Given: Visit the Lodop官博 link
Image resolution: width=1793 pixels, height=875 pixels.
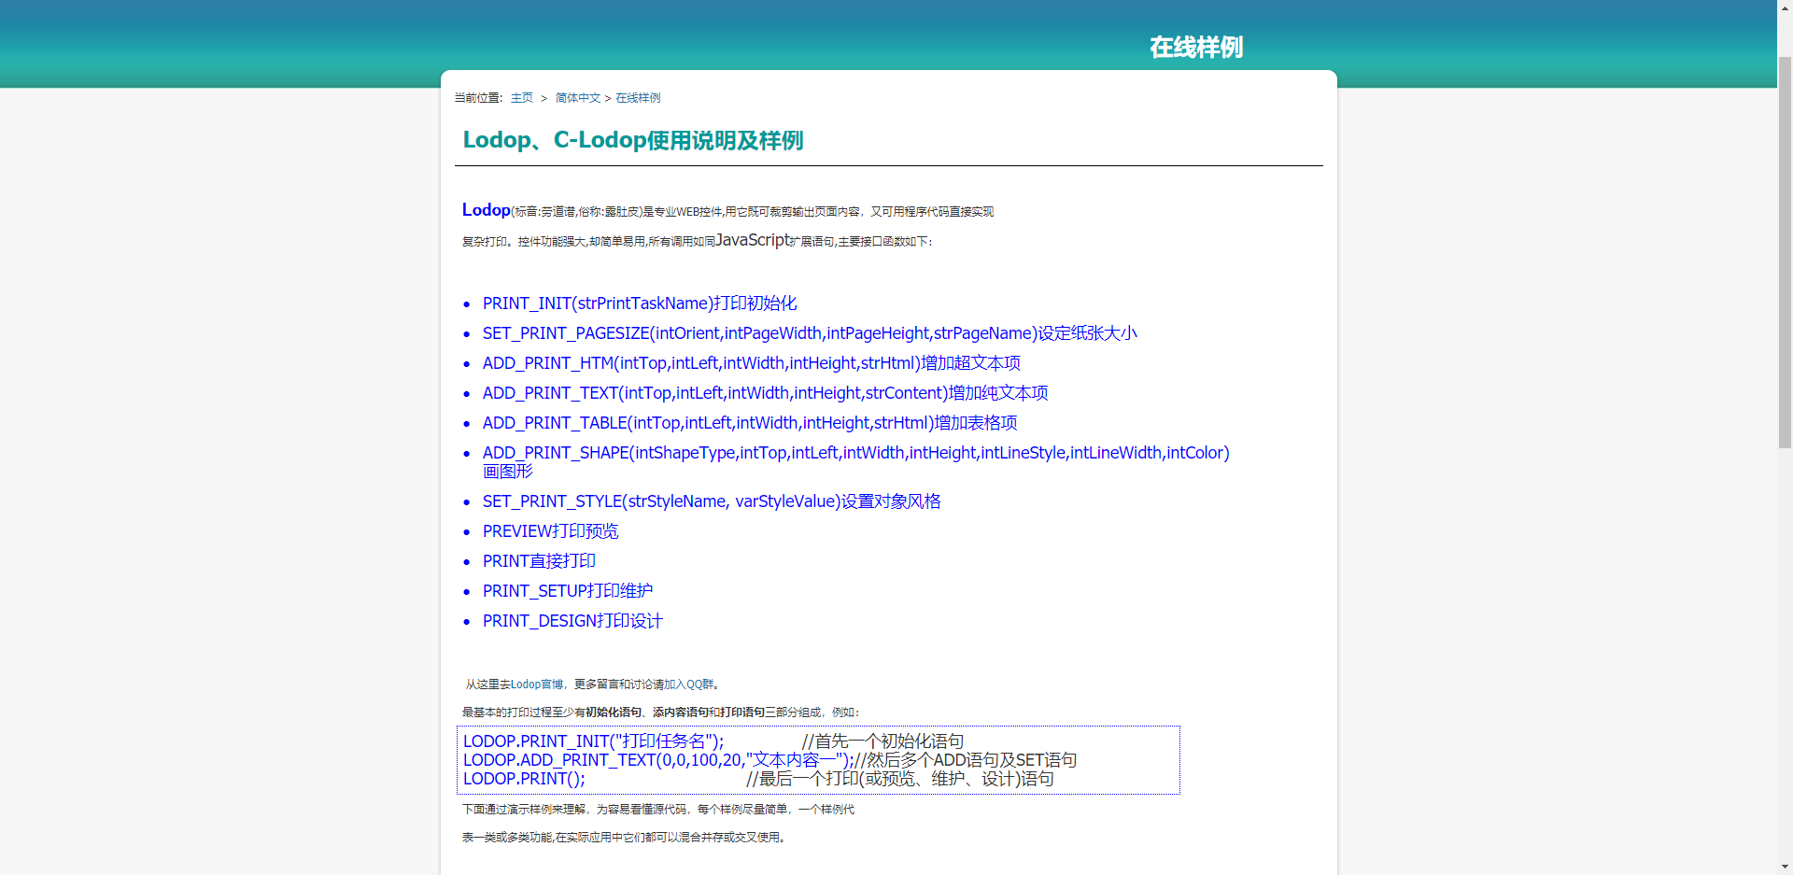Looking at the screenshot, I should tap(537, 684).
